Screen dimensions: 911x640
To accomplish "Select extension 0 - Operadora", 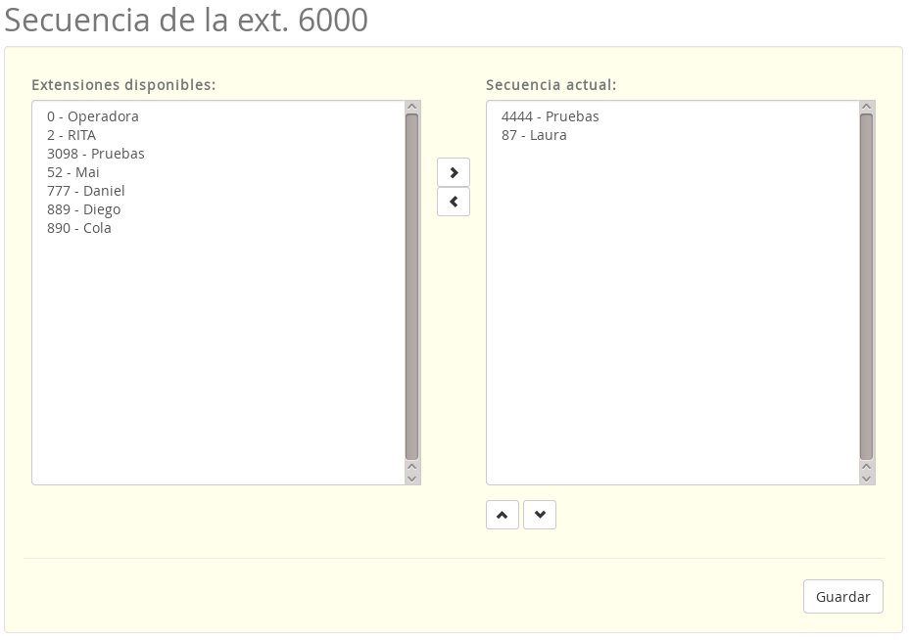I will [x=92, y=115].
